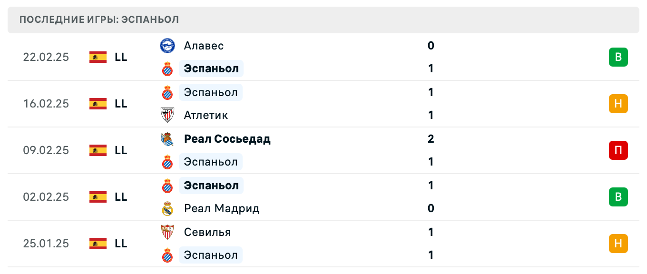
Task: Open the Алавес team link
Action: point(204,46)
